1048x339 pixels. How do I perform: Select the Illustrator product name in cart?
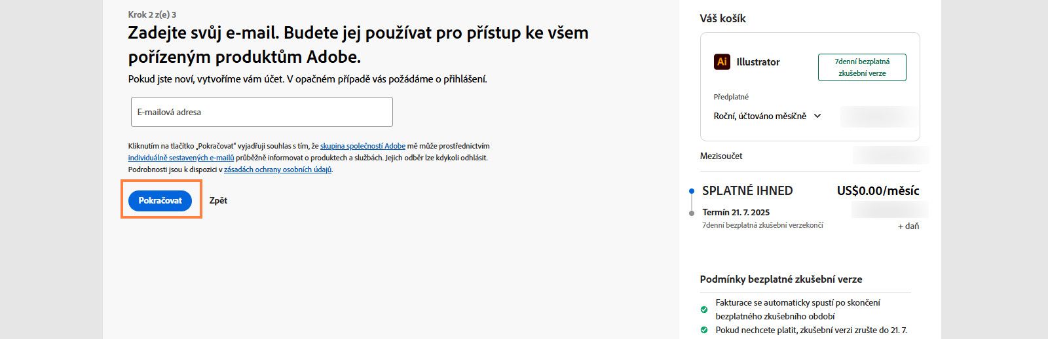pos(758,62)
